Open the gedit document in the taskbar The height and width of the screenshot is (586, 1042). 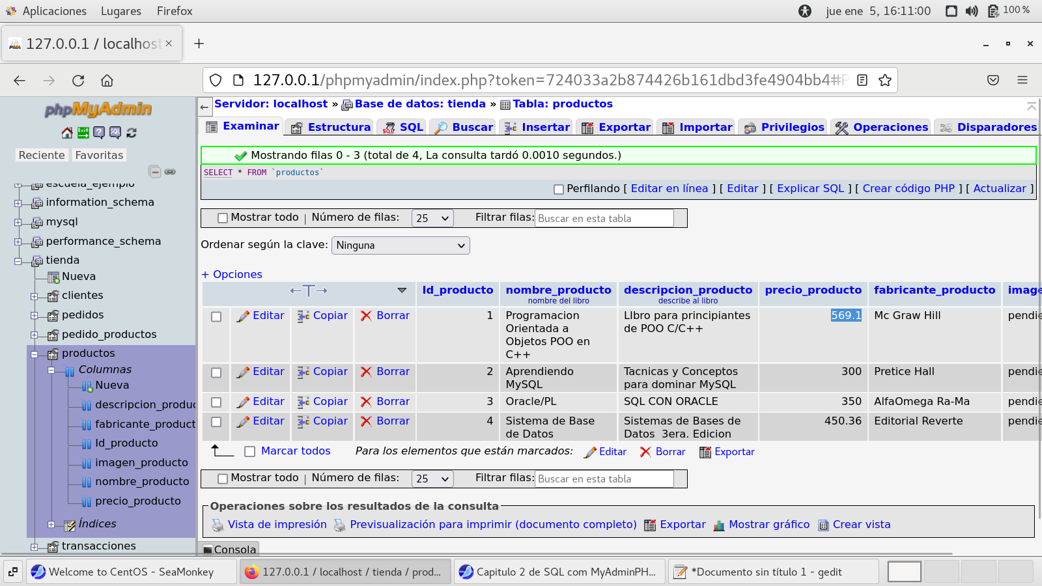(x=766, y=572)
